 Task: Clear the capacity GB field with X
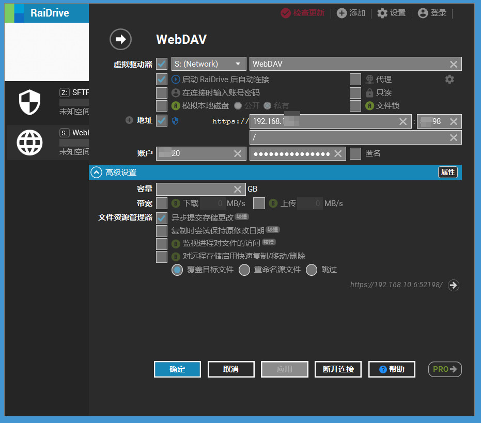pyautogui.click(x=238, y=189)
